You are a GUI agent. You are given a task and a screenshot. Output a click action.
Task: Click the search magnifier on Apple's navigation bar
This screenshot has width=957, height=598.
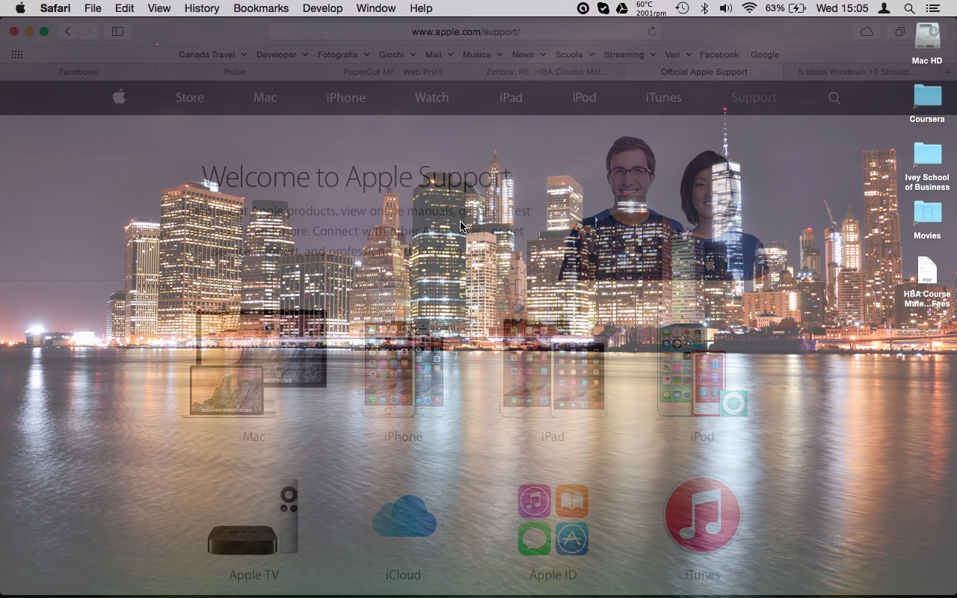click(834, 97)
